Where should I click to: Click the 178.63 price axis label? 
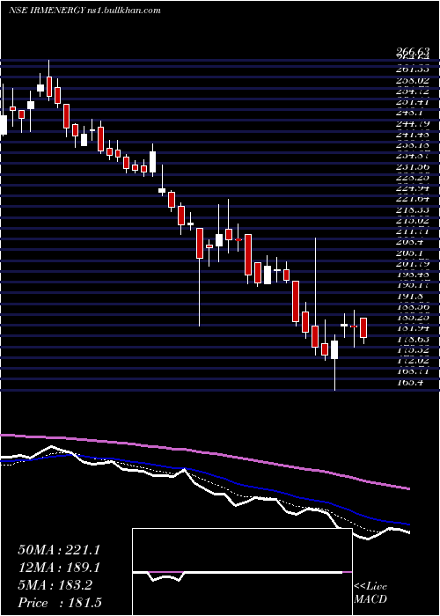click(x=412, y=339)
